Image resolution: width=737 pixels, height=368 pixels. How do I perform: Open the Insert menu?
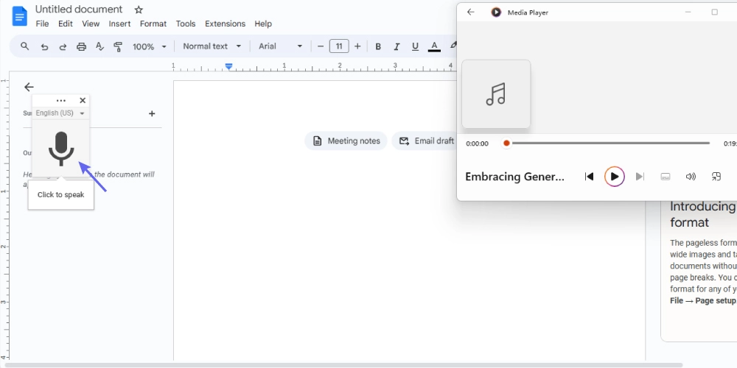[119, 24]
